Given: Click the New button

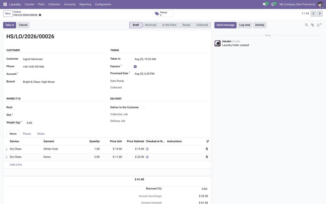Looking at the screenshot, I should coord(8,13).
